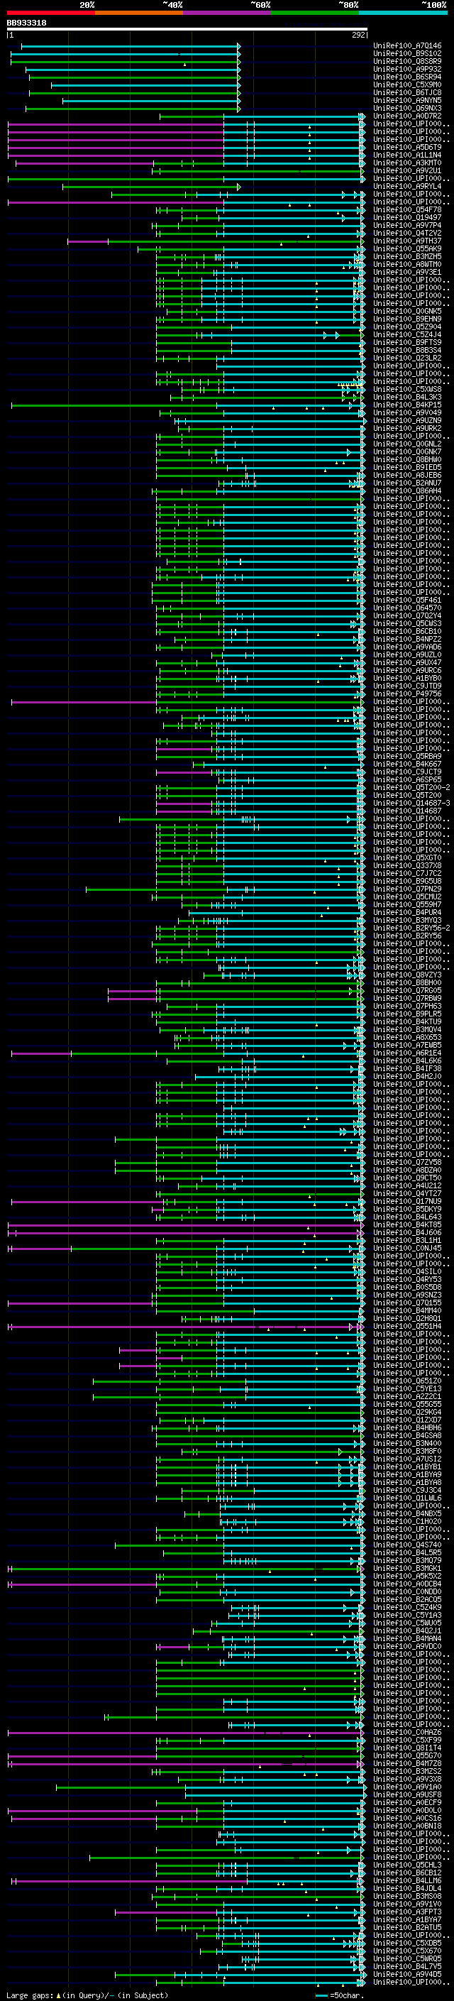Select the UniRef100_Q23LR2 label
Viewport: 454px width, 2001px height.
(x=407, y=358)
